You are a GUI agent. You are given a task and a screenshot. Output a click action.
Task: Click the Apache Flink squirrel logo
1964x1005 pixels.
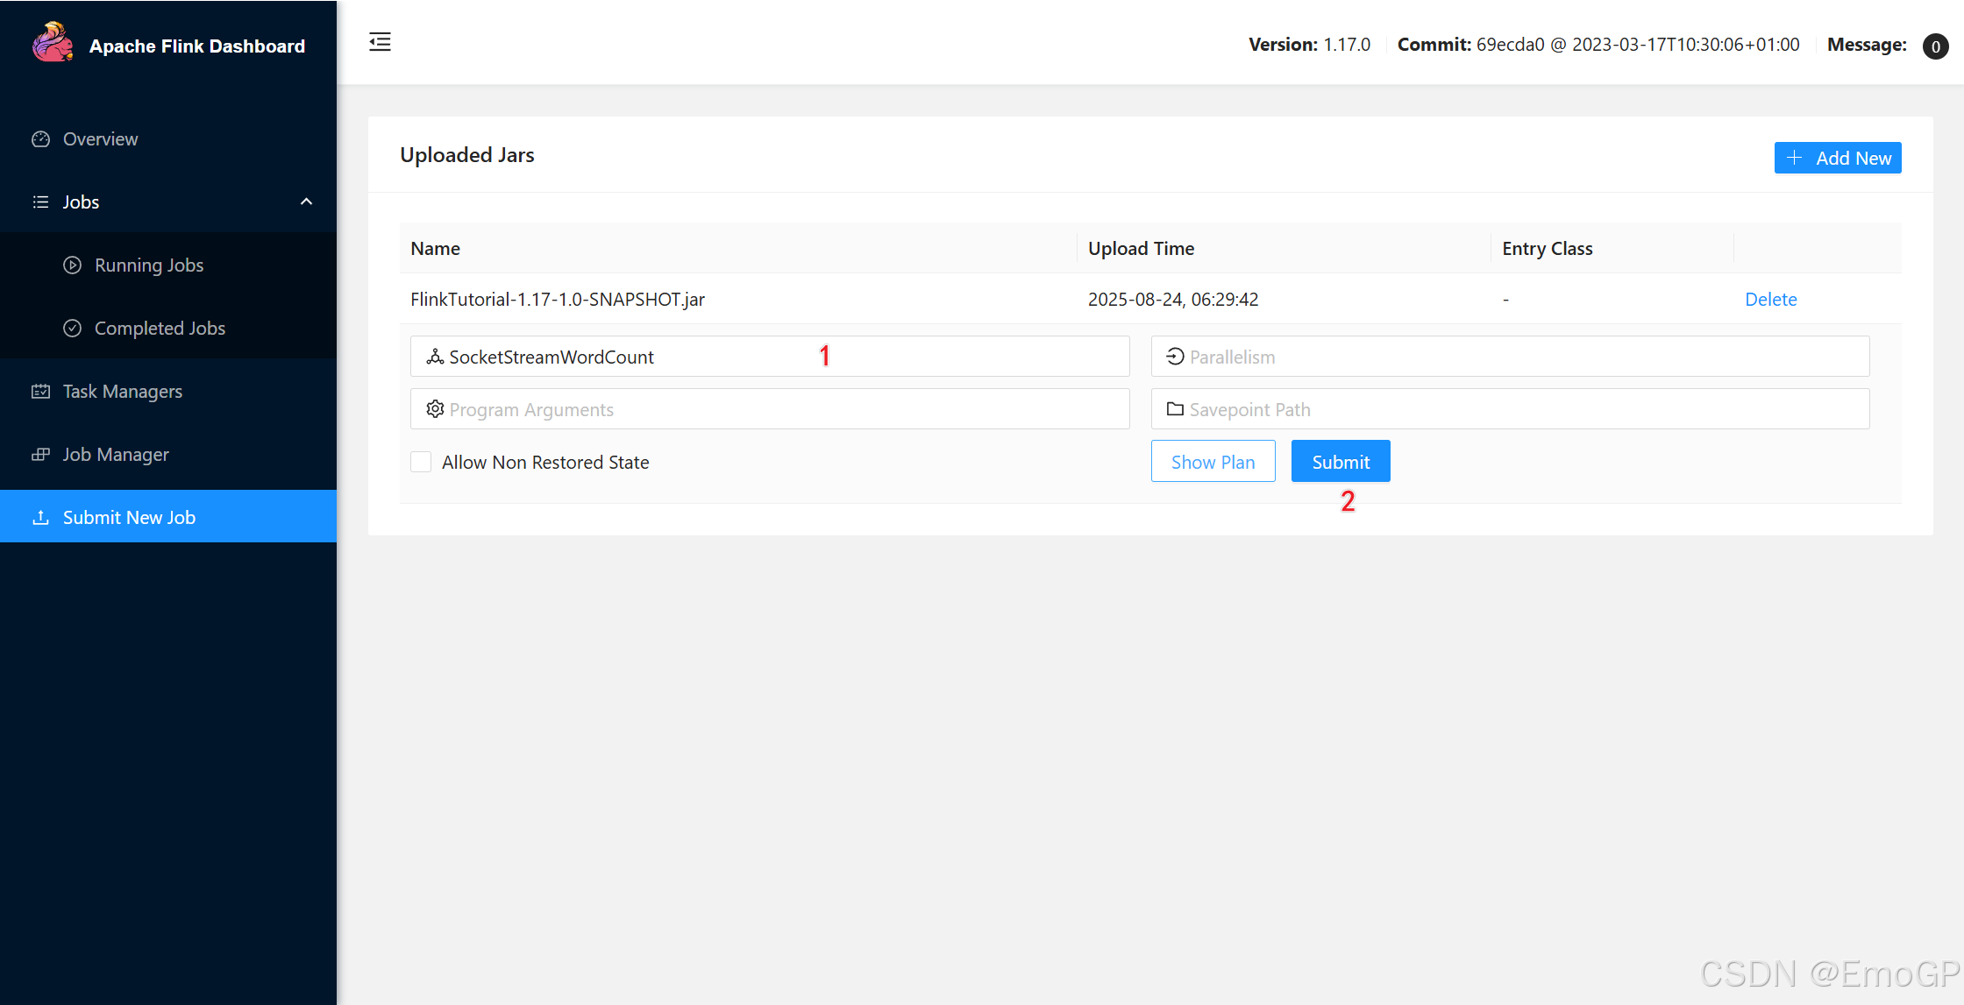click(x=53, y=42)
